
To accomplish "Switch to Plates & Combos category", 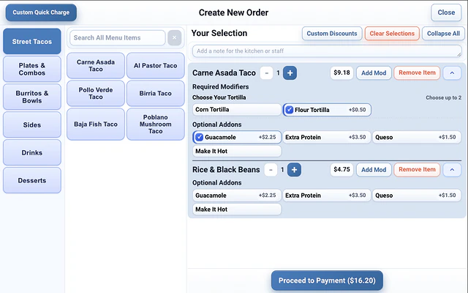I will (x=32, y=69).
